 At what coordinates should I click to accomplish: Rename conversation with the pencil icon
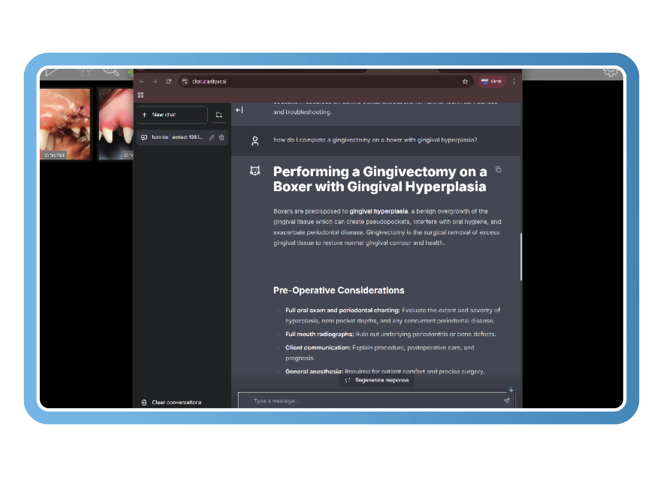tap(212, 137)
